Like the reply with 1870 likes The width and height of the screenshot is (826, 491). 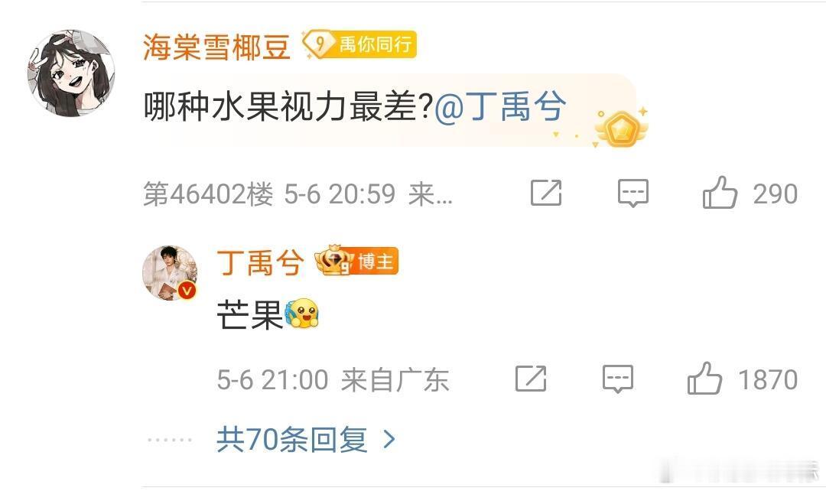point(742,379)
